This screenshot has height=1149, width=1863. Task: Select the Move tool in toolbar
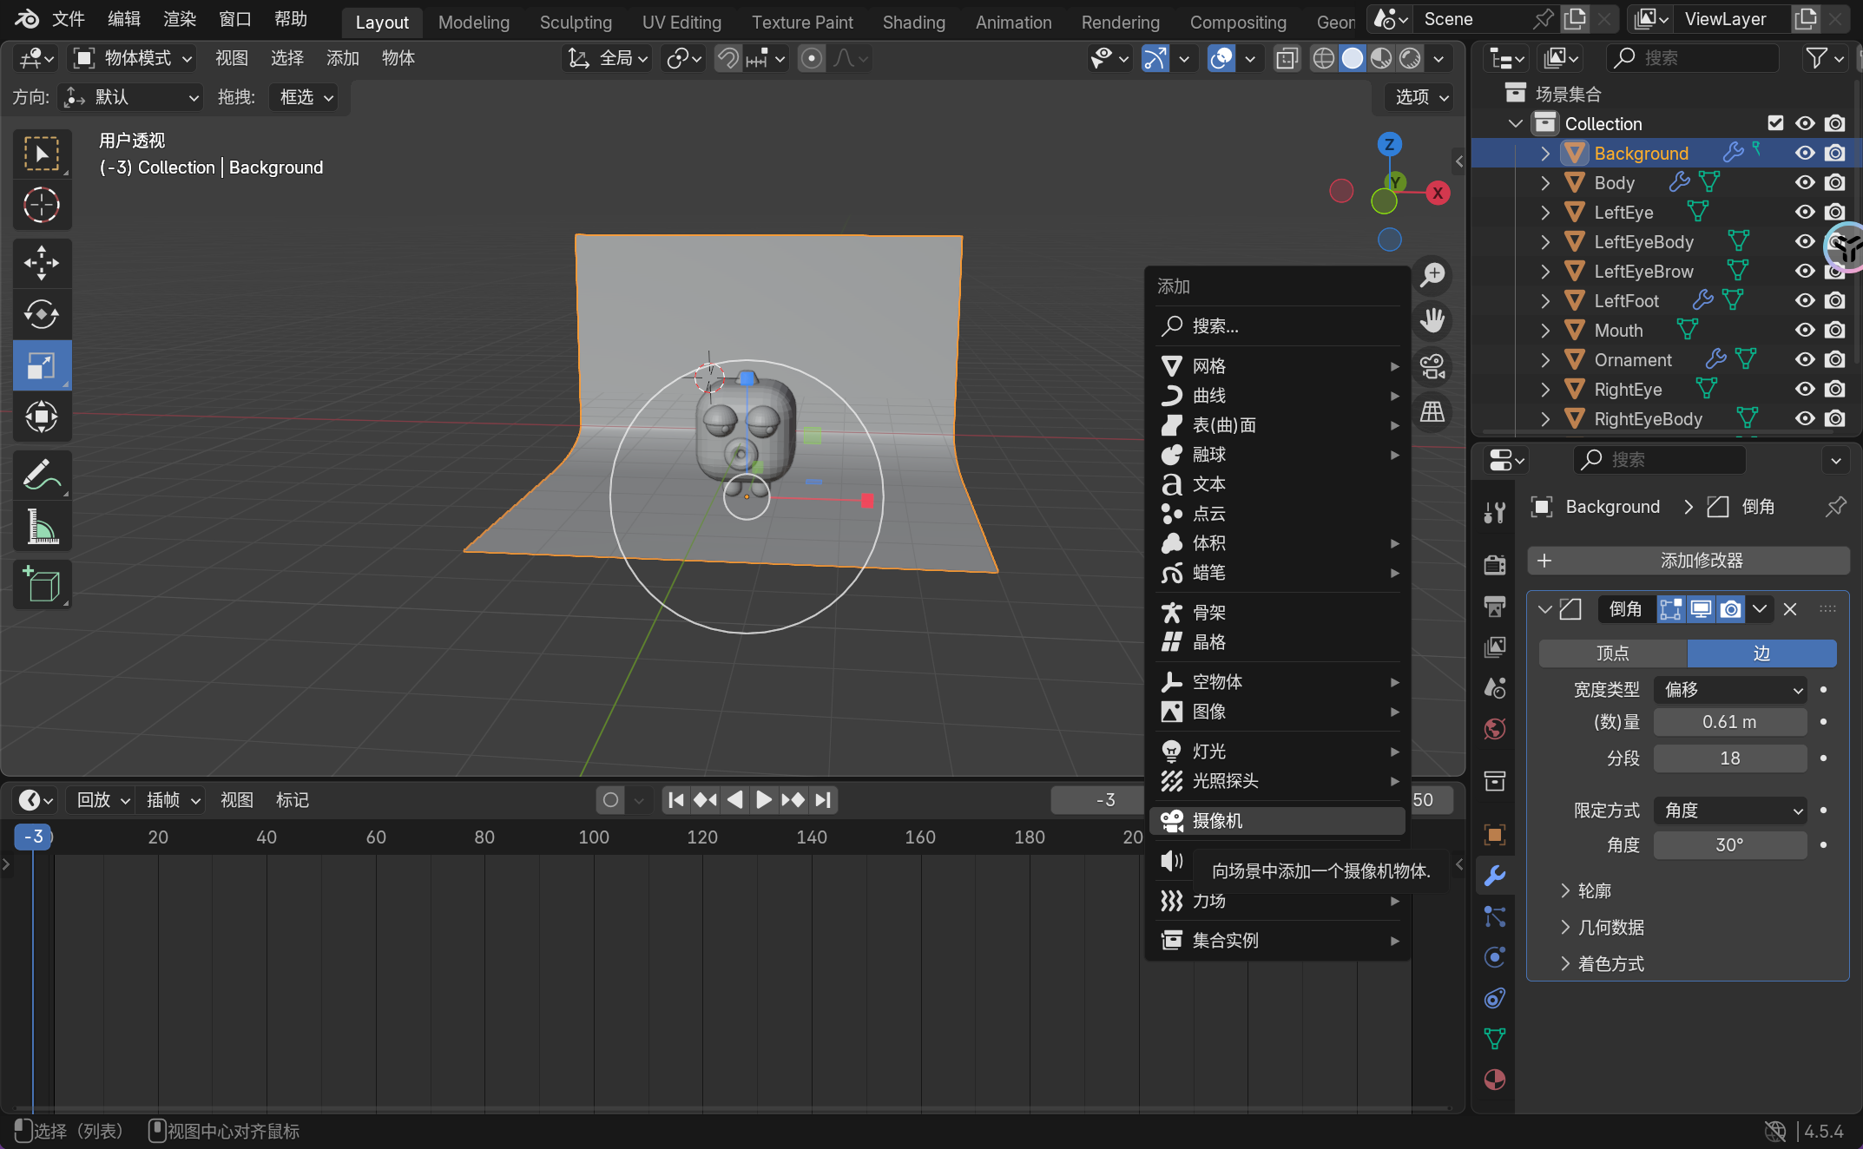tap(41, 263)
